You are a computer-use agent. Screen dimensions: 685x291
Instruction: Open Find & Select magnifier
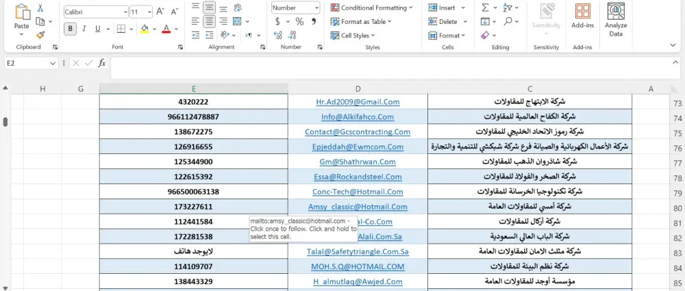(x=508, y=21)
